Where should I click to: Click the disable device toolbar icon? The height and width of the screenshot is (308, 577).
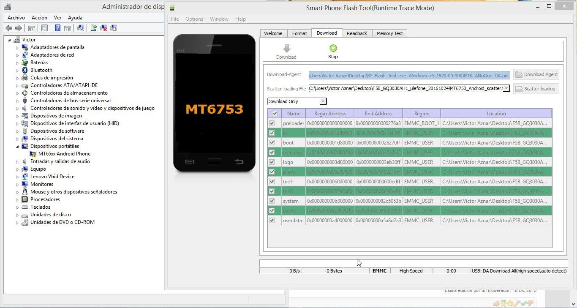point(113,28)
